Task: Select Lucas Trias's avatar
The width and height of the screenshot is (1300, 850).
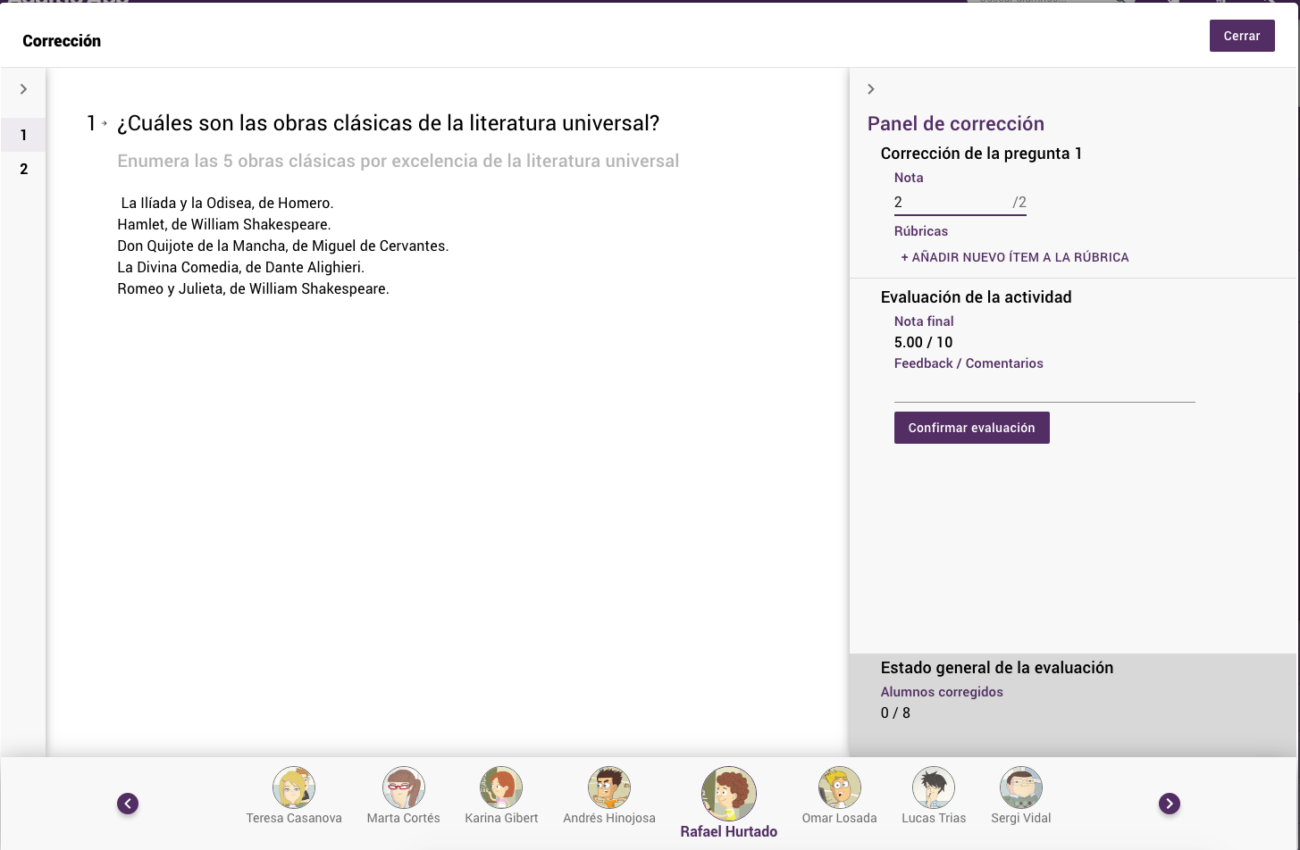Action: tap(934, 787)
